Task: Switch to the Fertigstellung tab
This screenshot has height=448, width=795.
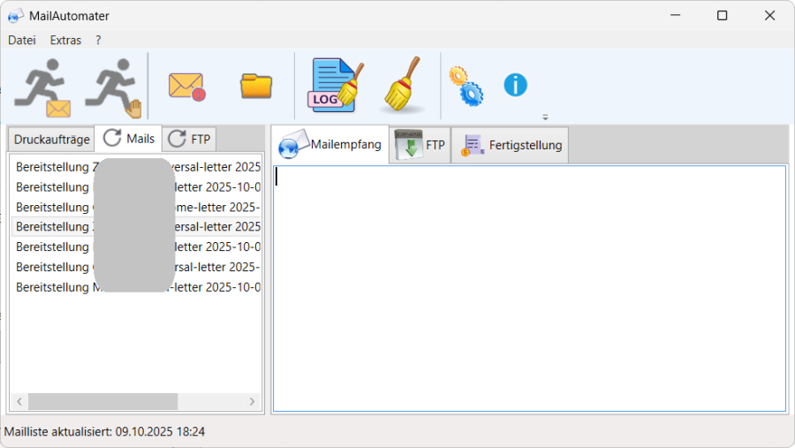Action: [512, 145]
